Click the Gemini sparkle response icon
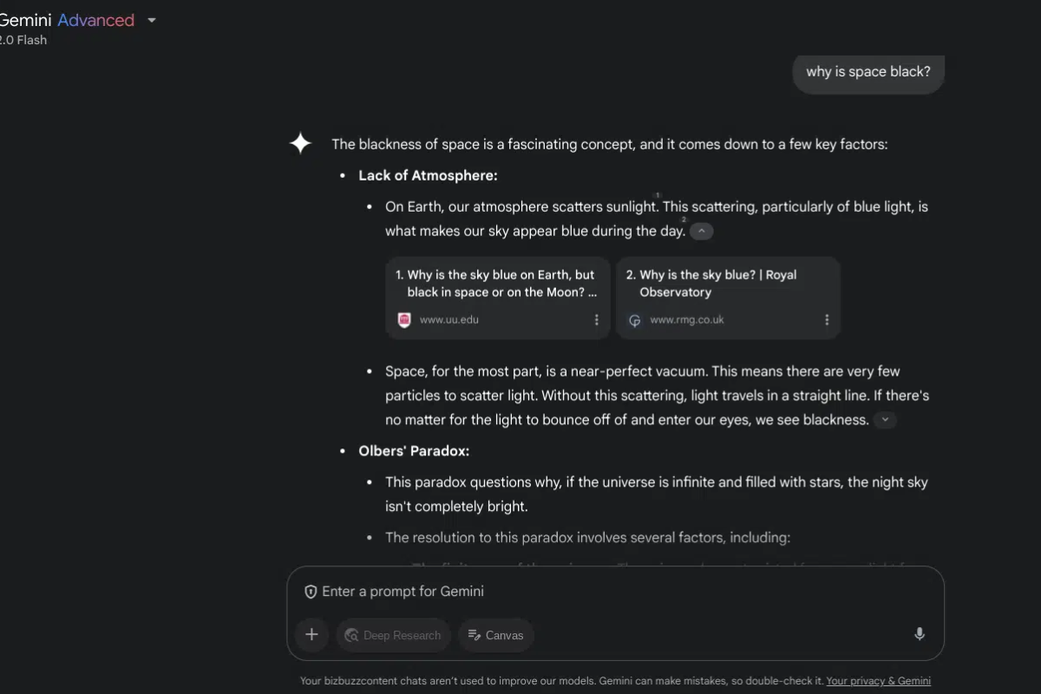 [x=300, y=143]
